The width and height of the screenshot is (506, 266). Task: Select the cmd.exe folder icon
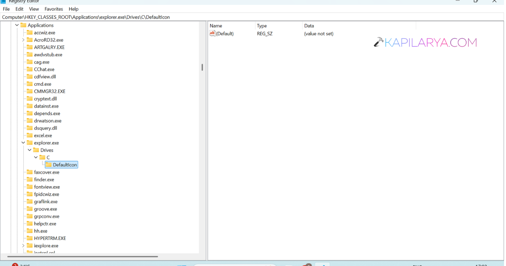point(30,84)
